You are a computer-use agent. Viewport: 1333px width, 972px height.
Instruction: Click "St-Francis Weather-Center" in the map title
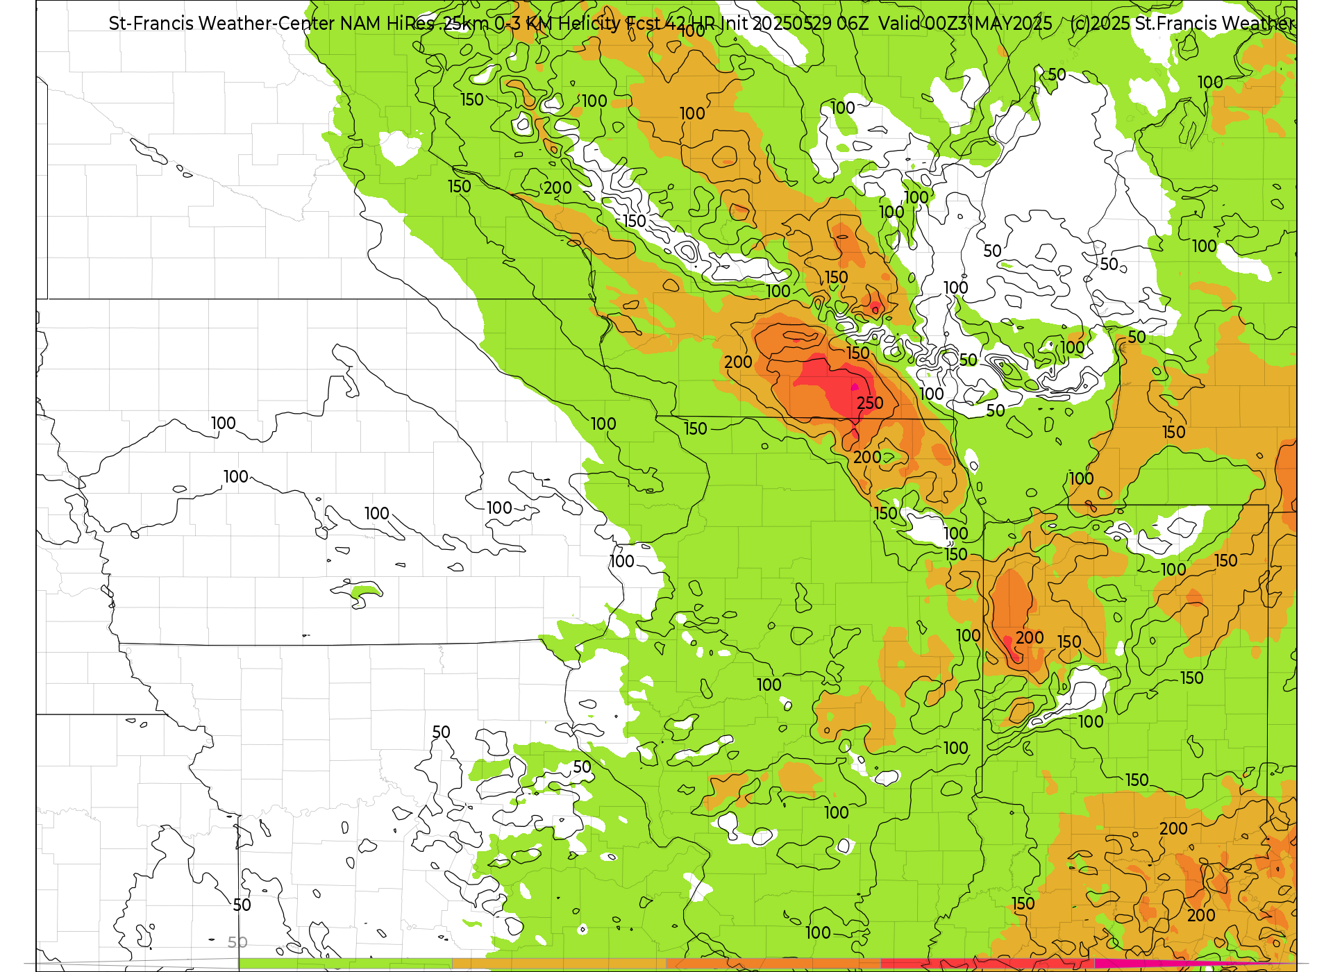point(221,24)
